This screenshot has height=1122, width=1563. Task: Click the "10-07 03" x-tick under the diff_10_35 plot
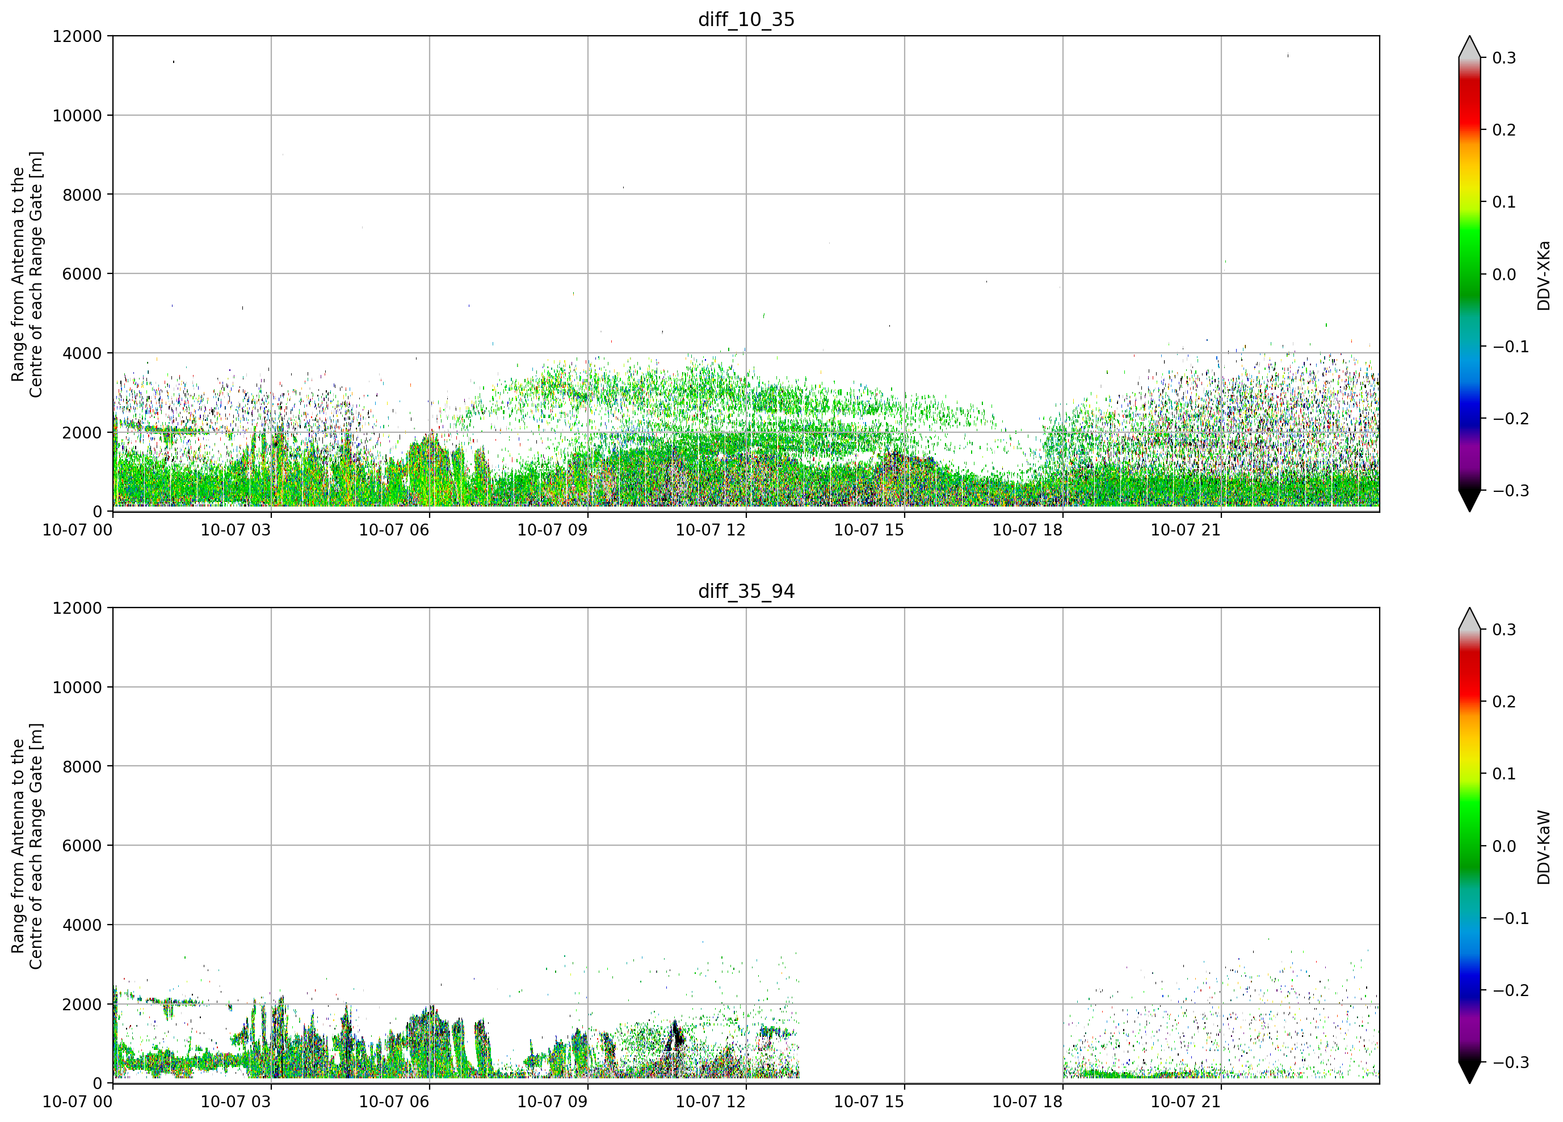pos(236,530)
